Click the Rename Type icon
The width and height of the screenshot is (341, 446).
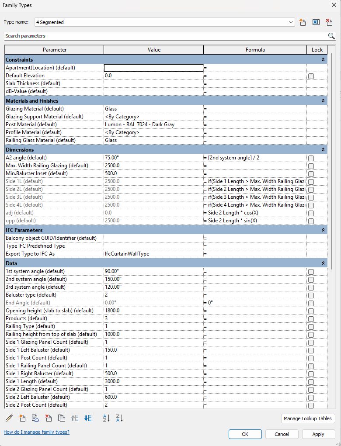click(316, 22)
